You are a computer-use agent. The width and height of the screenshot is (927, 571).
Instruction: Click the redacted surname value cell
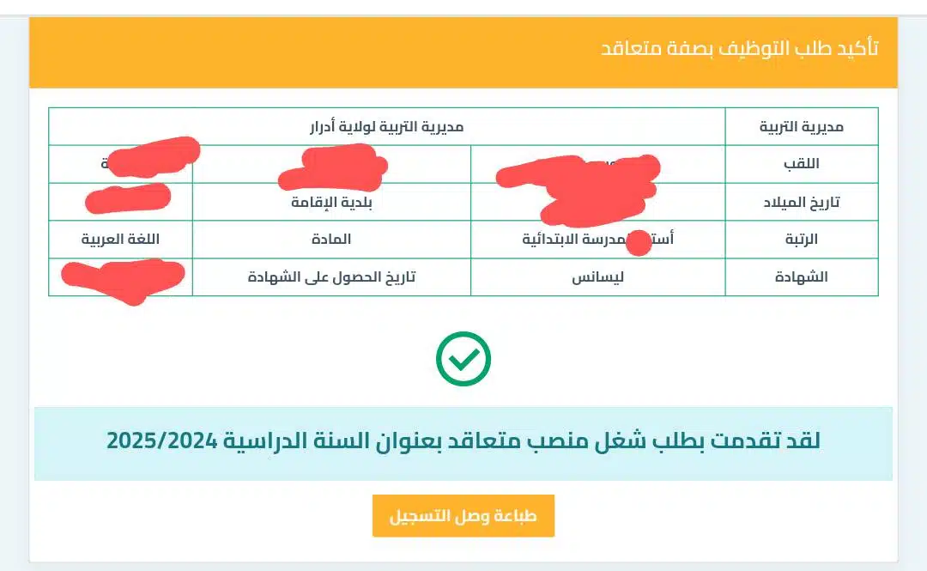click(597, 164)
